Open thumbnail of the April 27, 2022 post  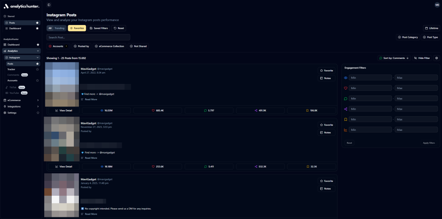[x=62, y=84]
